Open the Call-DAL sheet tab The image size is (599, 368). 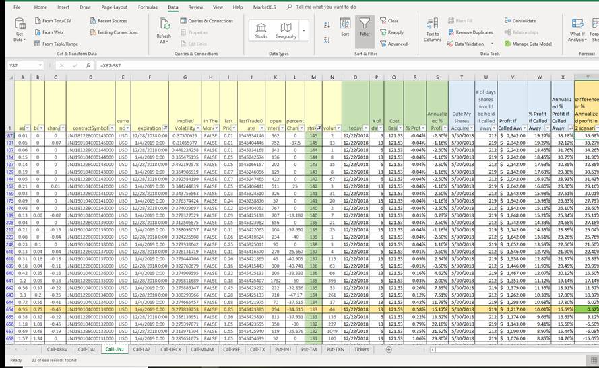click(x=87, y=349)
